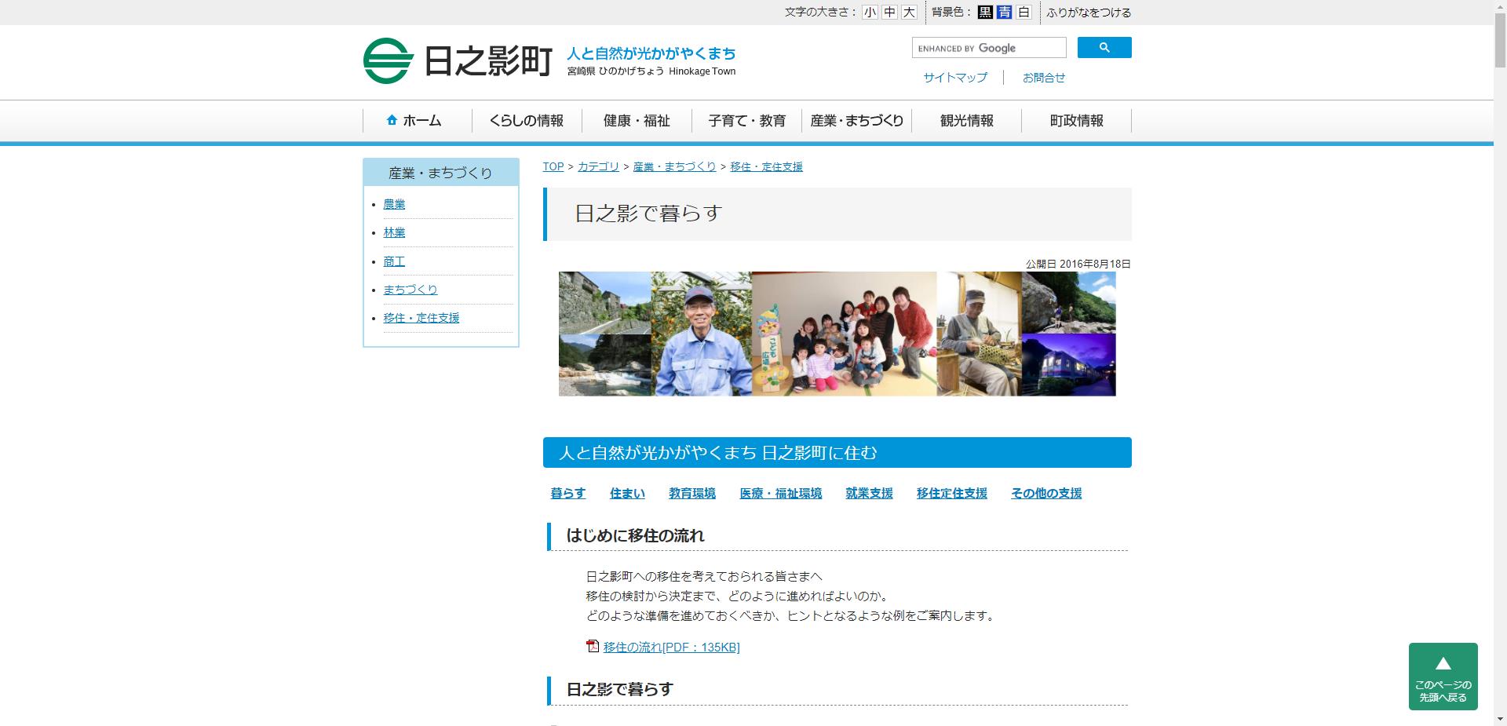Click the Hinokage Town logo icon
Image resolution: width=1507 pixels, height=726 pixels.
[386, 58]
